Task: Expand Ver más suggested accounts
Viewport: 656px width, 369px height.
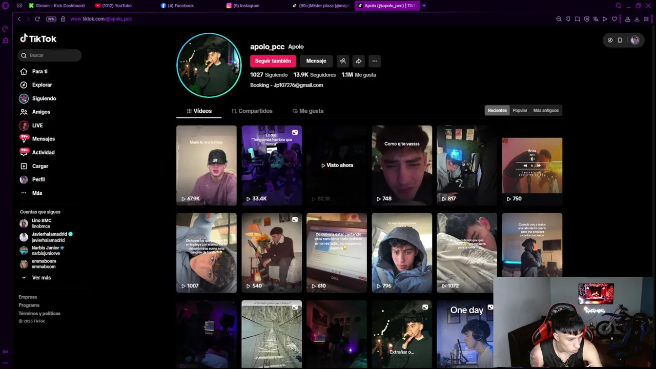Action: coord(36,277)
